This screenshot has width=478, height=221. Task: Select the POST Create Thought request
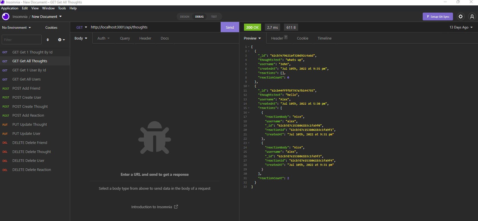coord(30,106)
